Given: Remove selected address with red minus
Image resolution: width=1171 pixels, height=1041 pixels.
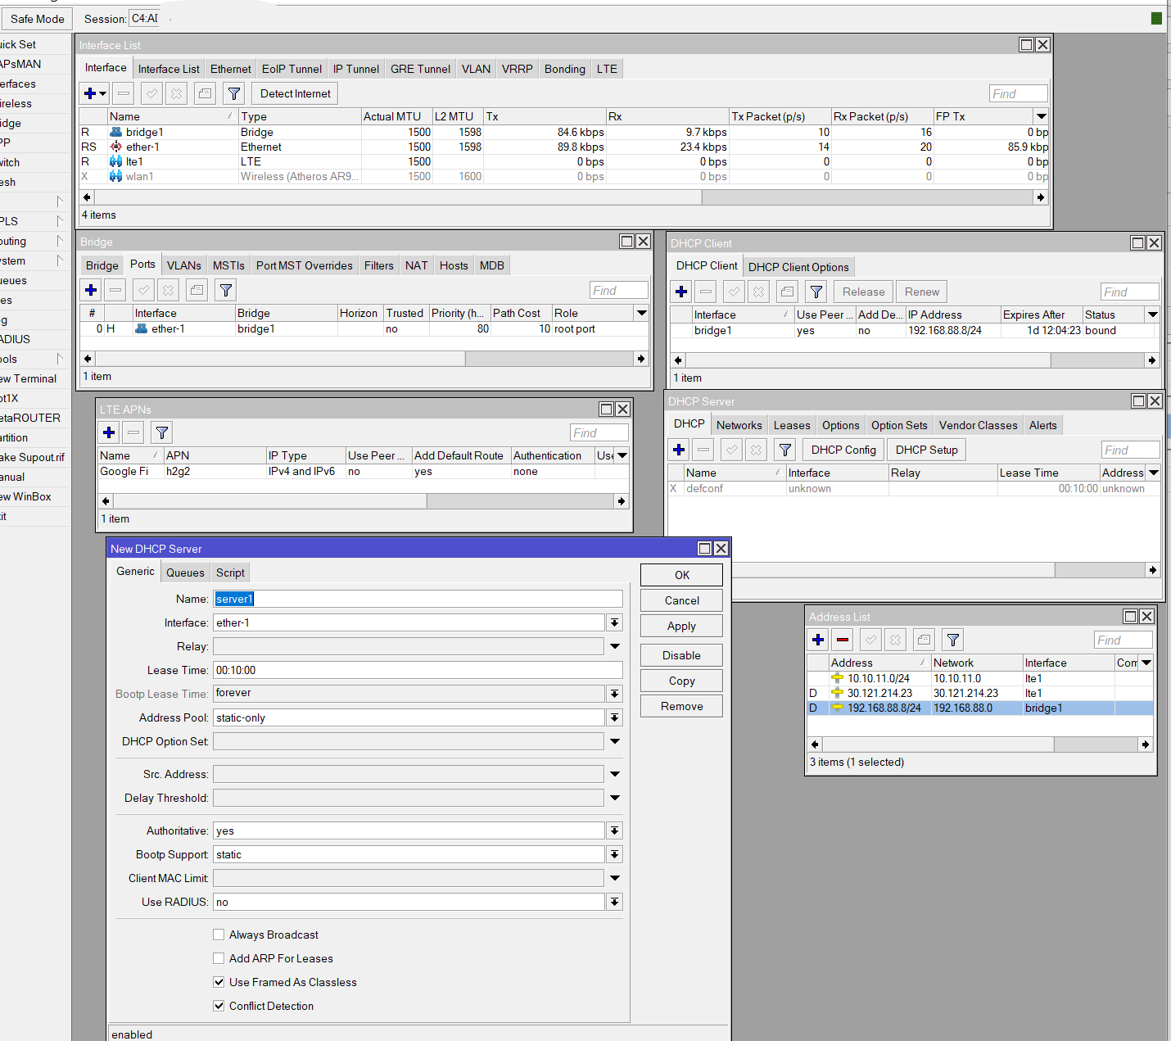Looking at the screenshot, I should click(843, 640).
